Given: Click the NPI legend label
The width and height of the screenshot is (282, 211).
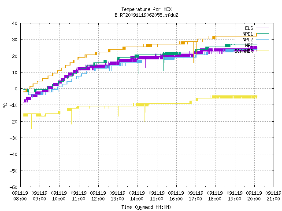Looking at the screenshot, I should coord(249,45).
